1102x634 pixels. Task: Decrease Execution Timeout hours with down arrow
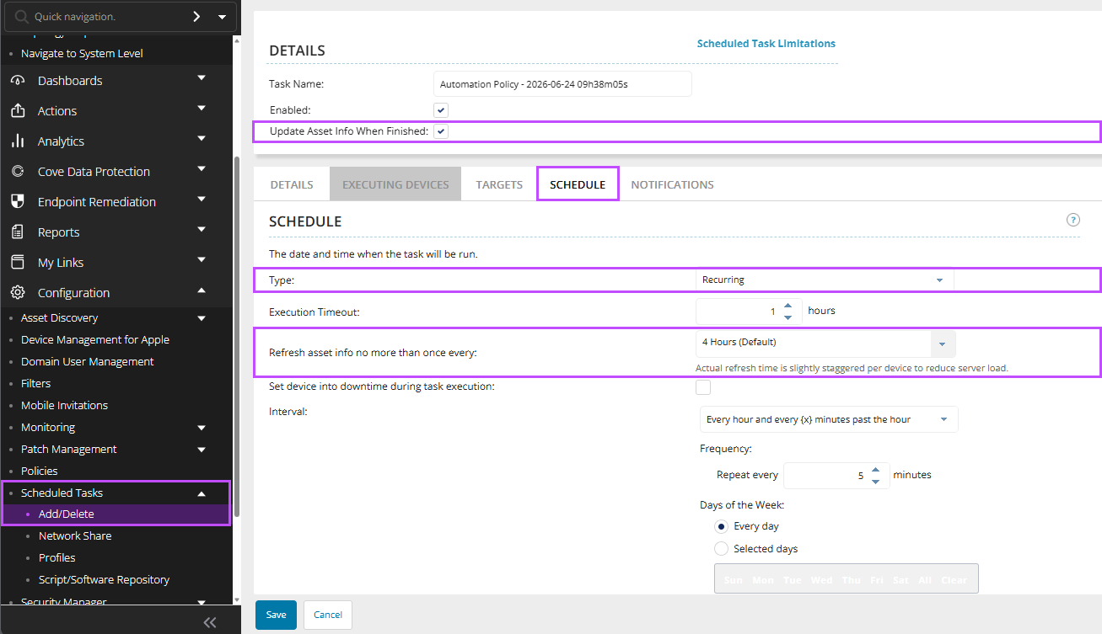[x=788, y=317]
